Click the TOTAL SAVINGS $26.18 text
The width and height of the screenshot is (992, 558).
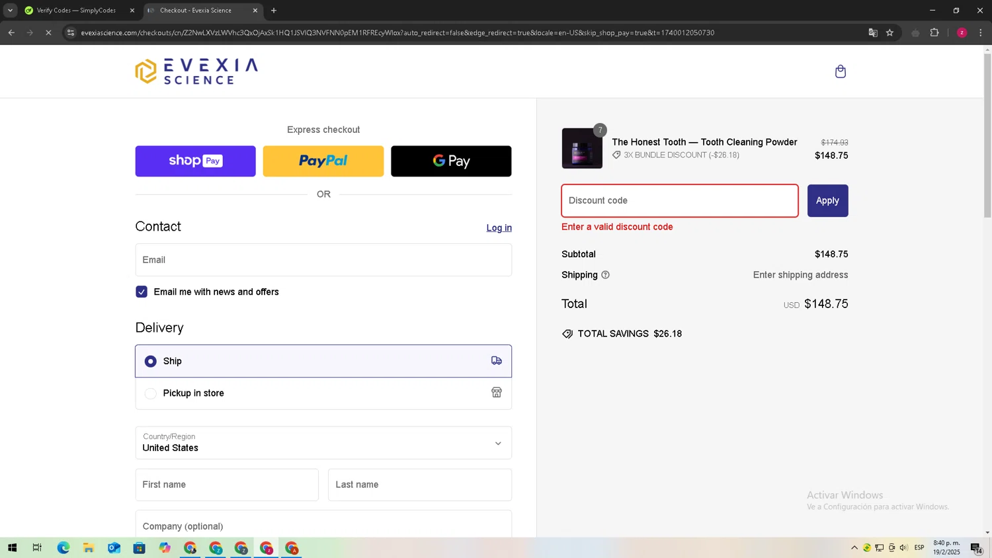pos(630,334)
